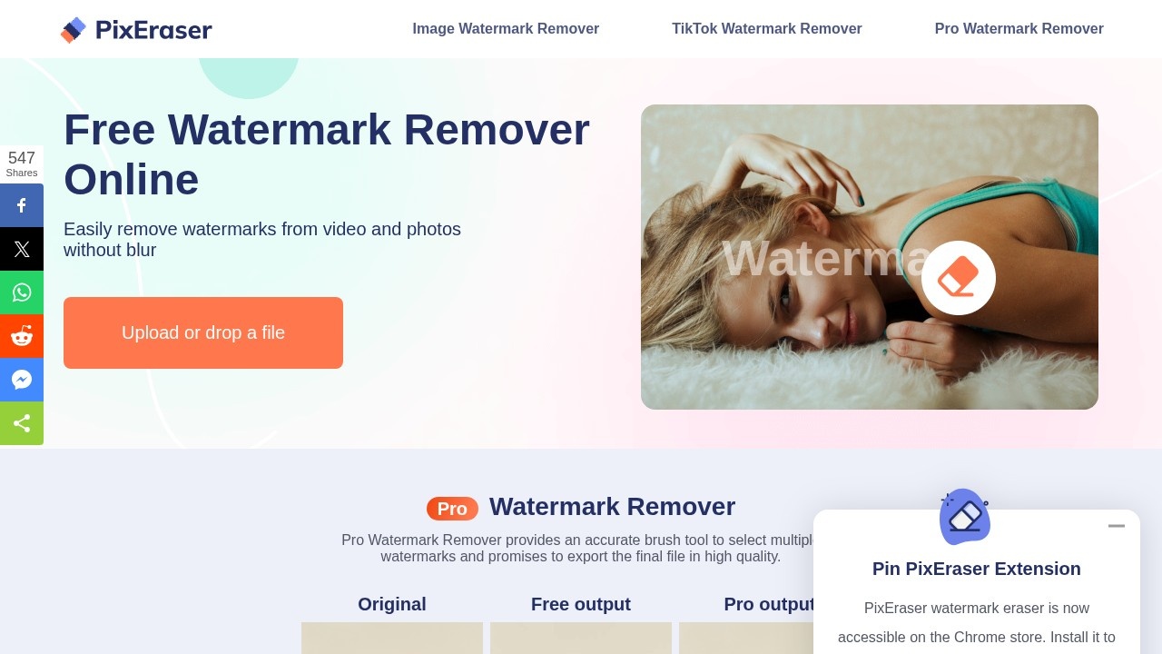Click the Original comparison image

tap(392, 638)
